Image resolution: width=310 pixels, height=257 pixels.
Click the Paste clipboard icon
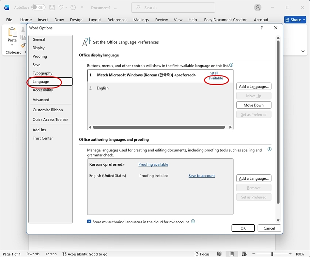[12, 32]
